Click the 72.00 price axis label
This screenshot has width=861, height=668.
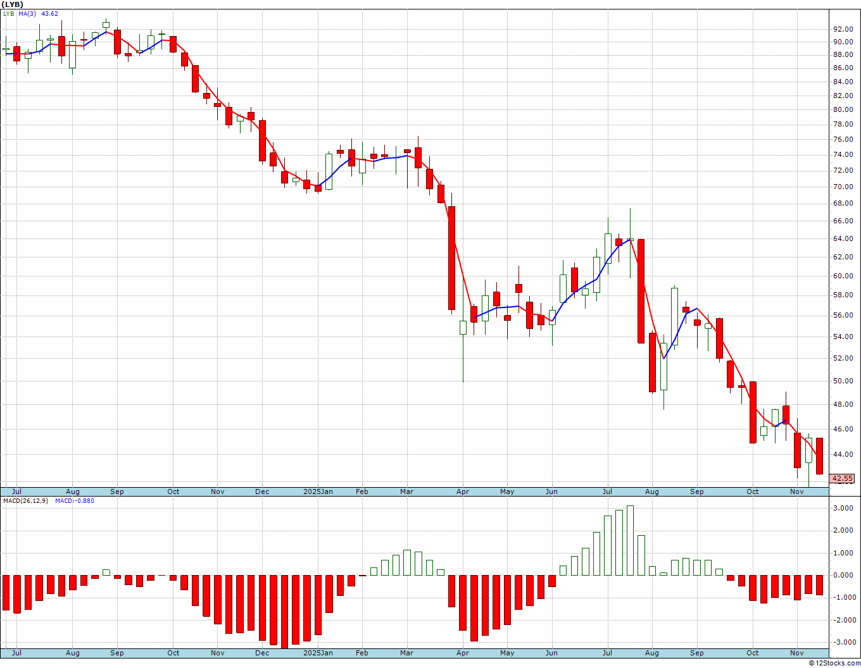842,171
